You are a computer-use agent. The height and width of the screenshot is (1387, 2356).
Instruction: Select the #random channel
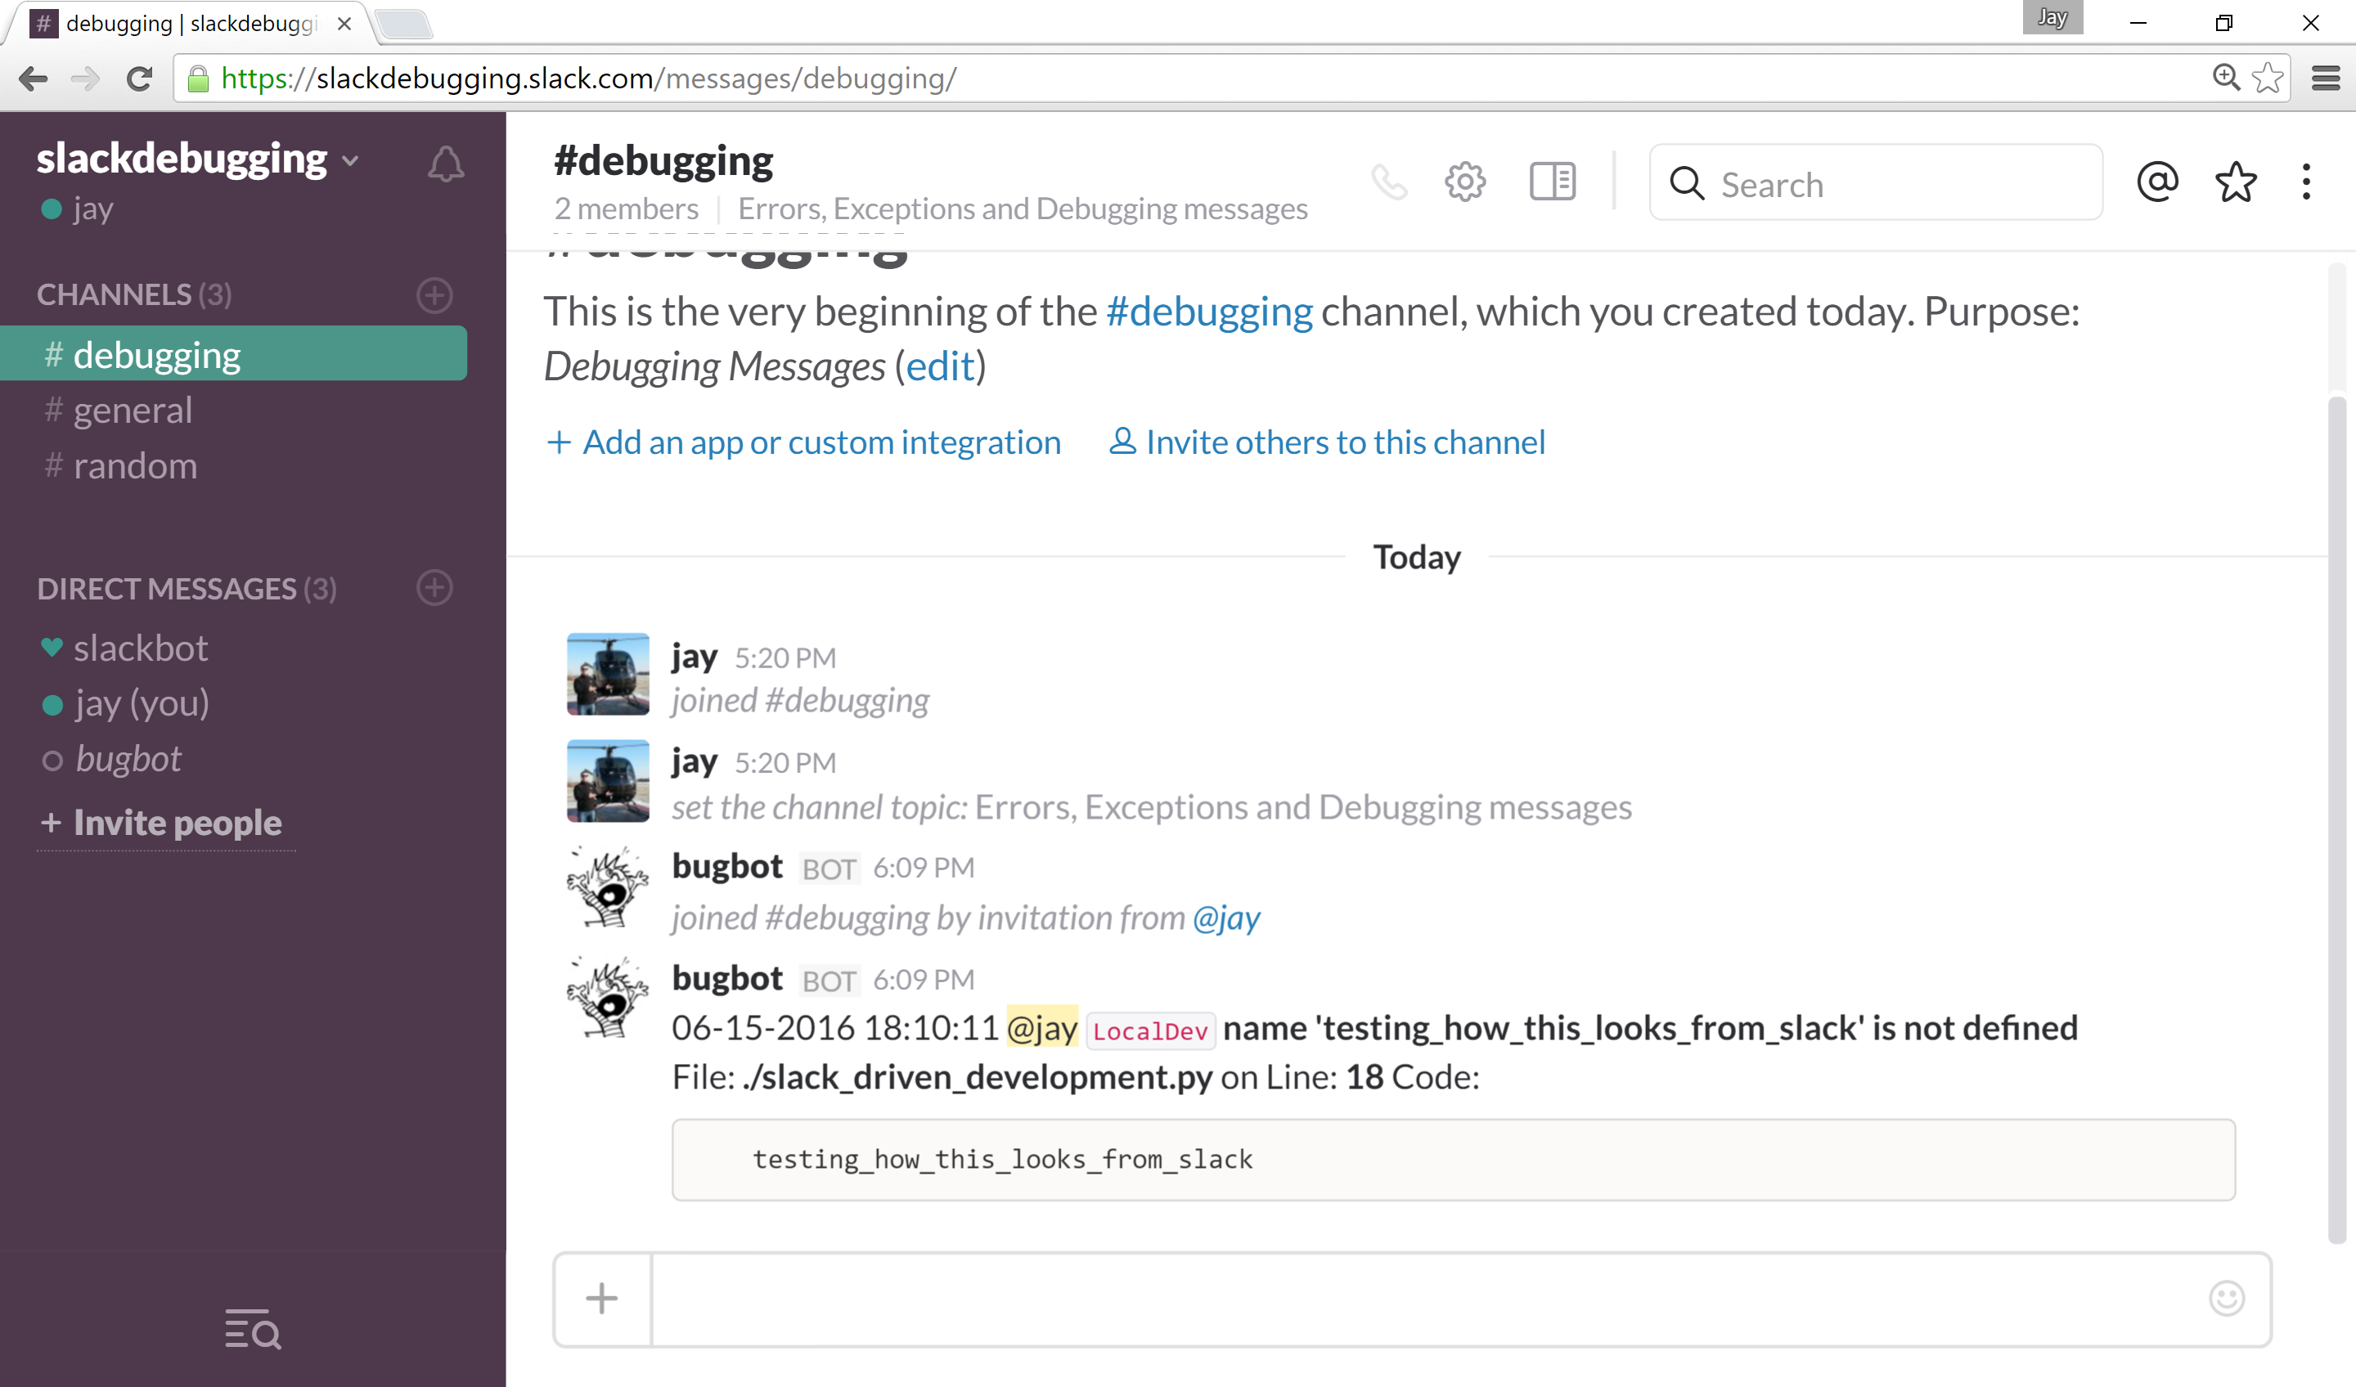click(135, 464)
